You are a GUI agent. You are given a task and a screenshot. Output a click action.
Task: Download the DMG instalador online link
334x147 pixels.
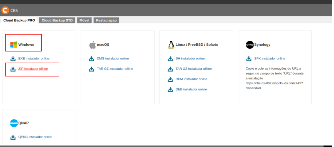point(113,58)
